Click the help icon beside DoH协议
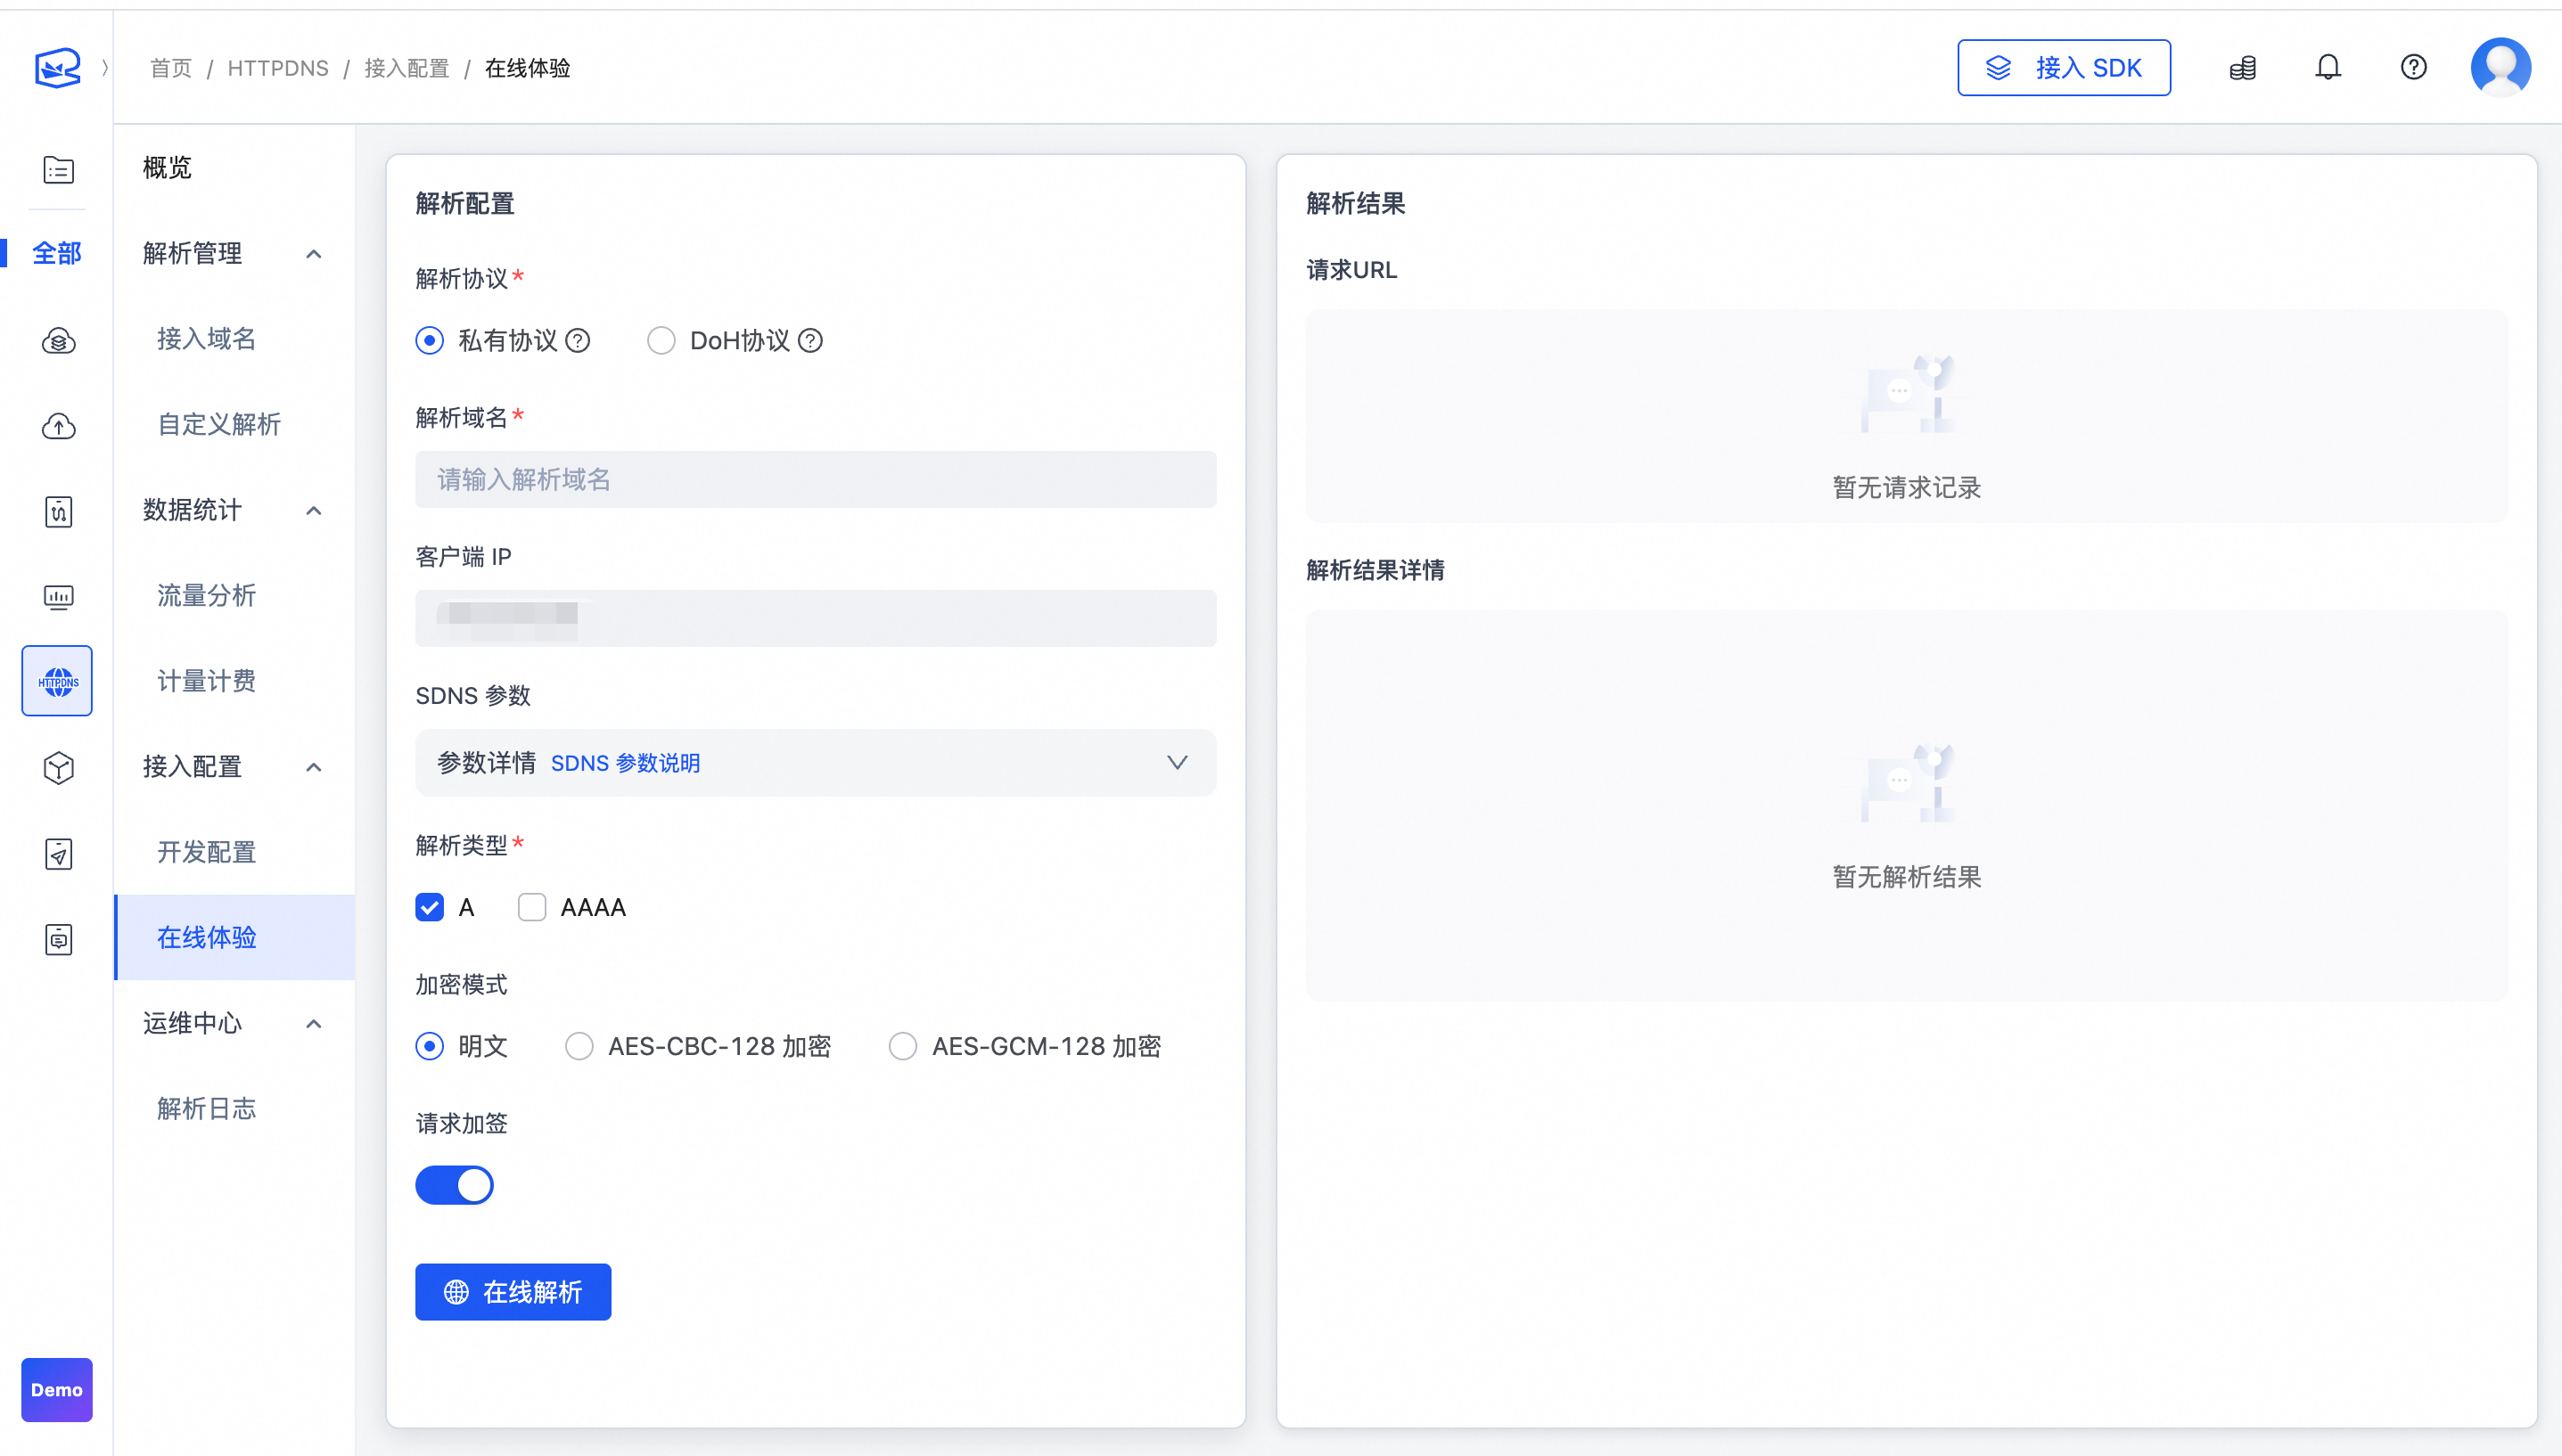This screenshot has height=1456, width=2562. coord(810,341)
